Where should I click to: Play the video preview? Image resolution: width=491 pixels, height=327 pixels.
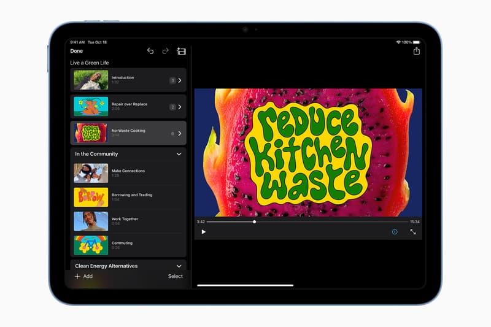pos(204,232)
